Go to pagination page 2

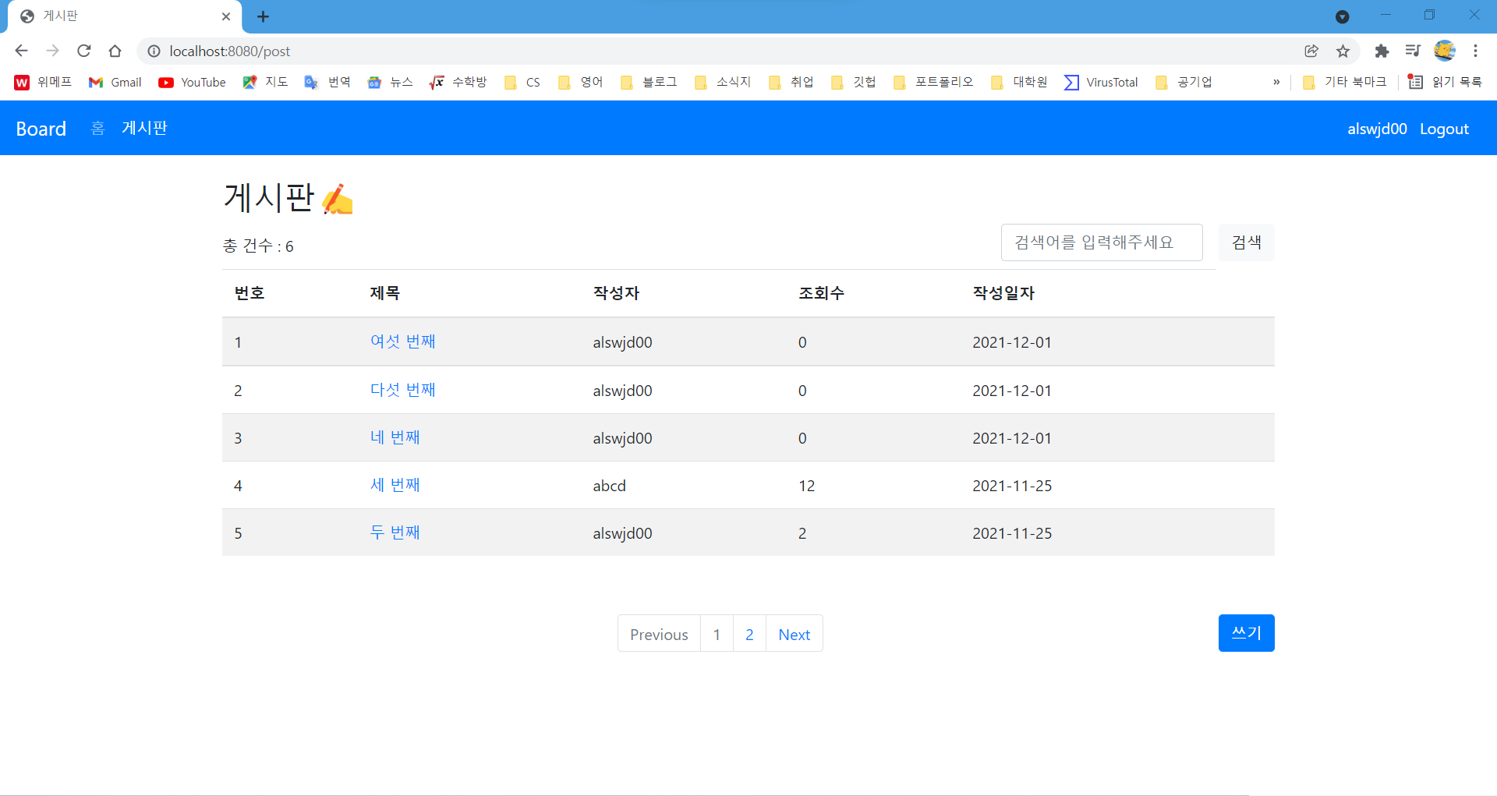click(749, 634)
